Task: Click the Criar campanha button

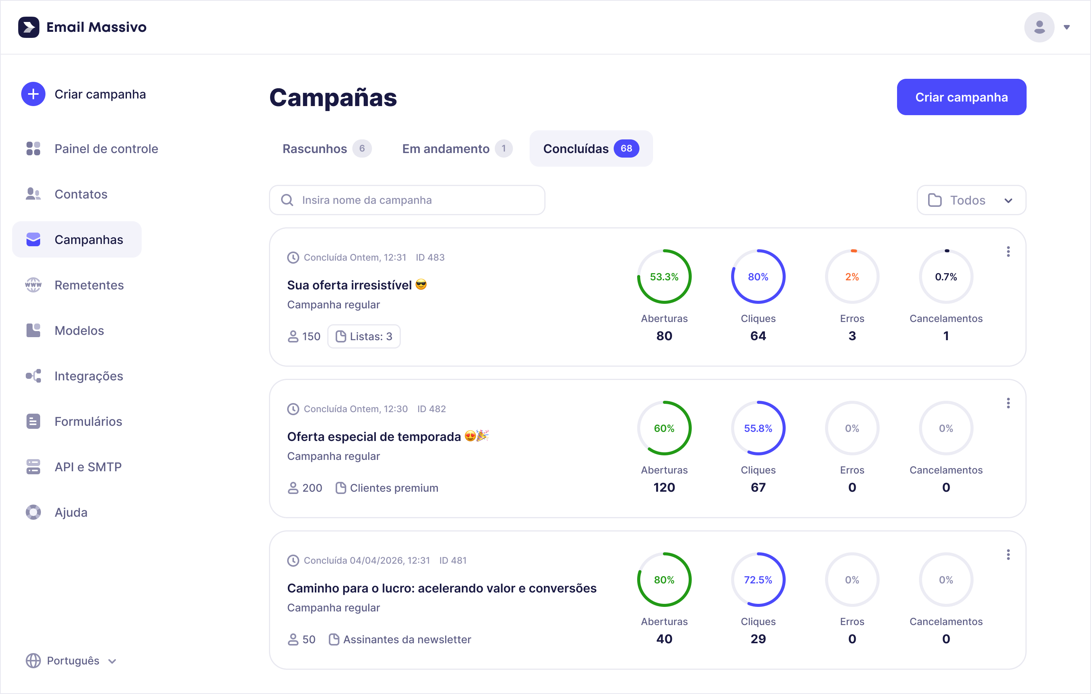Action: pyautogui.click(x=961, y=97)
